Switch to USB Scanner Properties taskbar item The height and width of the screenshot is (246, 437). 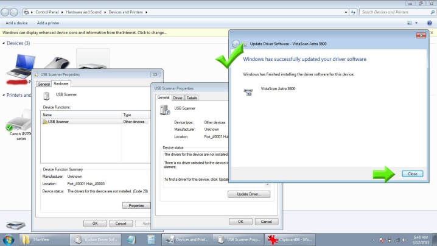[x=239, y=239]
